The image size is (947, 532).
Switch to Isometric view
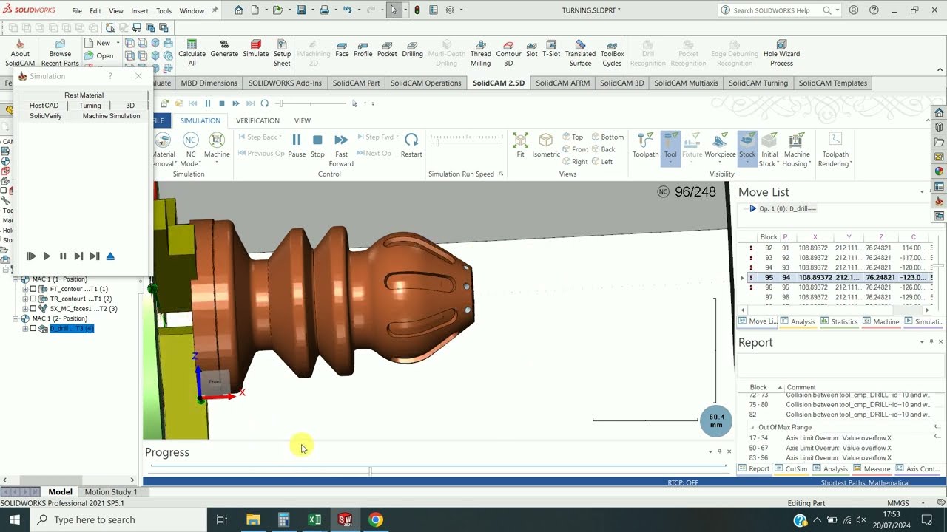point(546,146)
